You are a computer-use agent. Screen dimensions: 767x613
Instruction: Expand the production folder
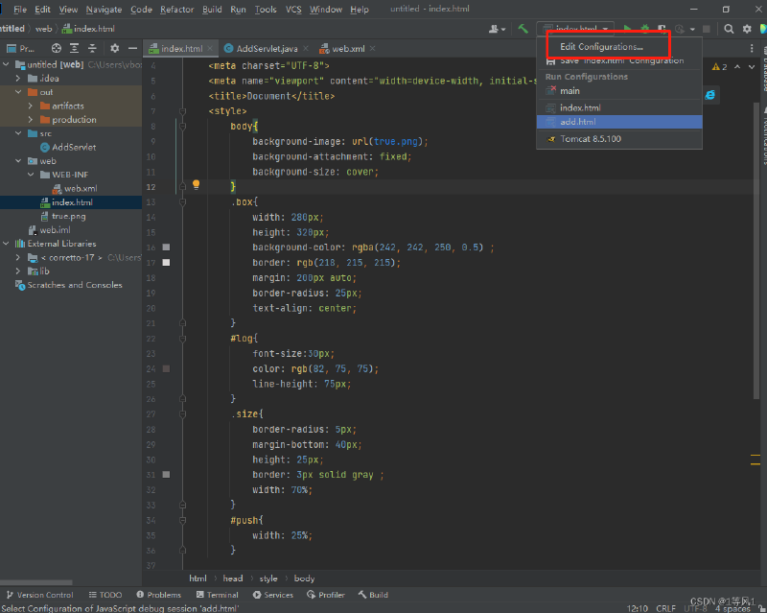coord(31,119)
